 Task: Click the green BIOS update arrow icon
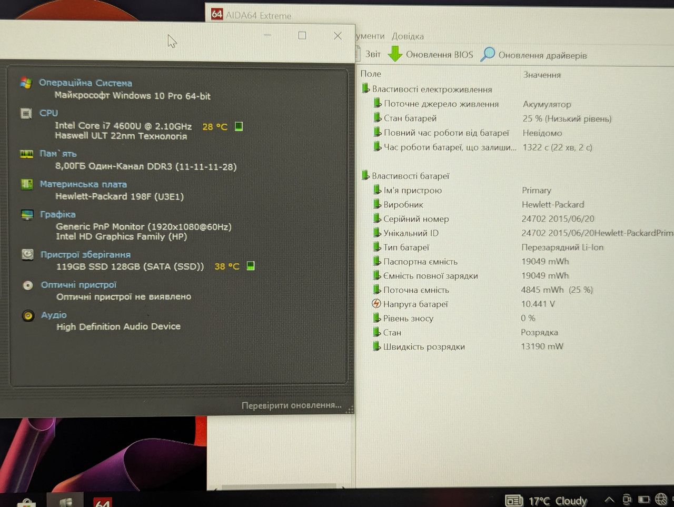(x=395, y=54)
